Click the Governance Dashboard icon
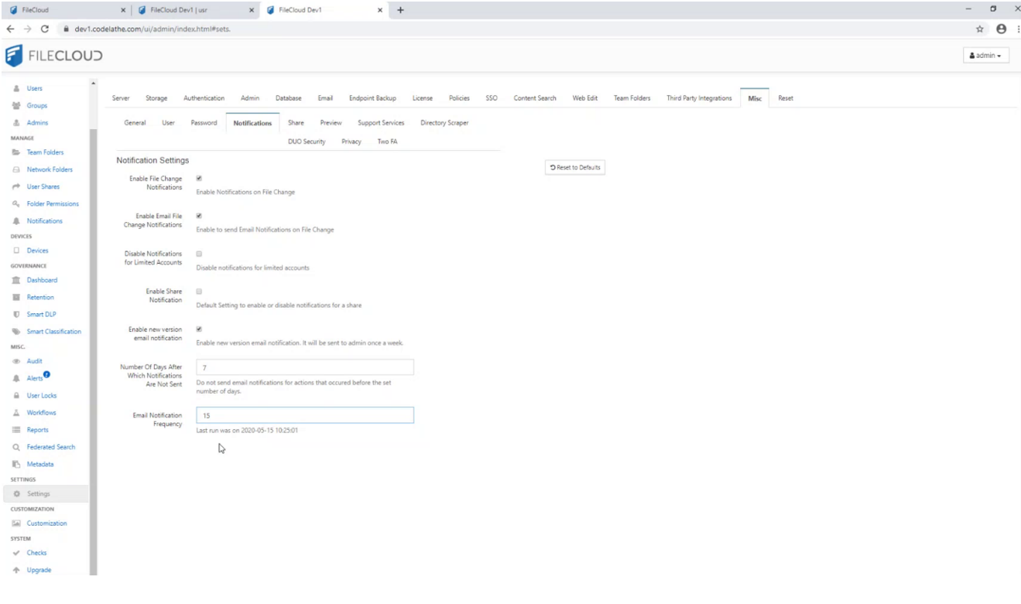This screenshot has height=604, width=1021. pos(16,280)
